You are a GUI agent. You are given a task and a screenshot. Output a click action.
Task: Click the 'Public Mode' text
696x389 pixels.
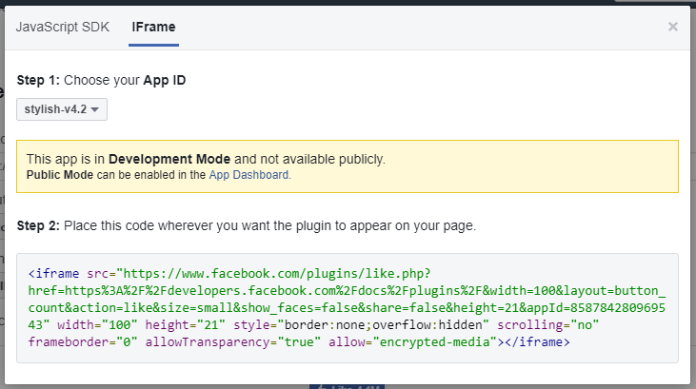(60, 175)
